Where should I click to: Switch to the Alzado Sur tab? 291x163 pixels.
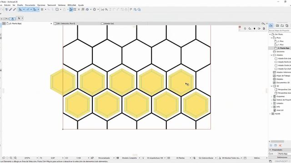[108, 24]
